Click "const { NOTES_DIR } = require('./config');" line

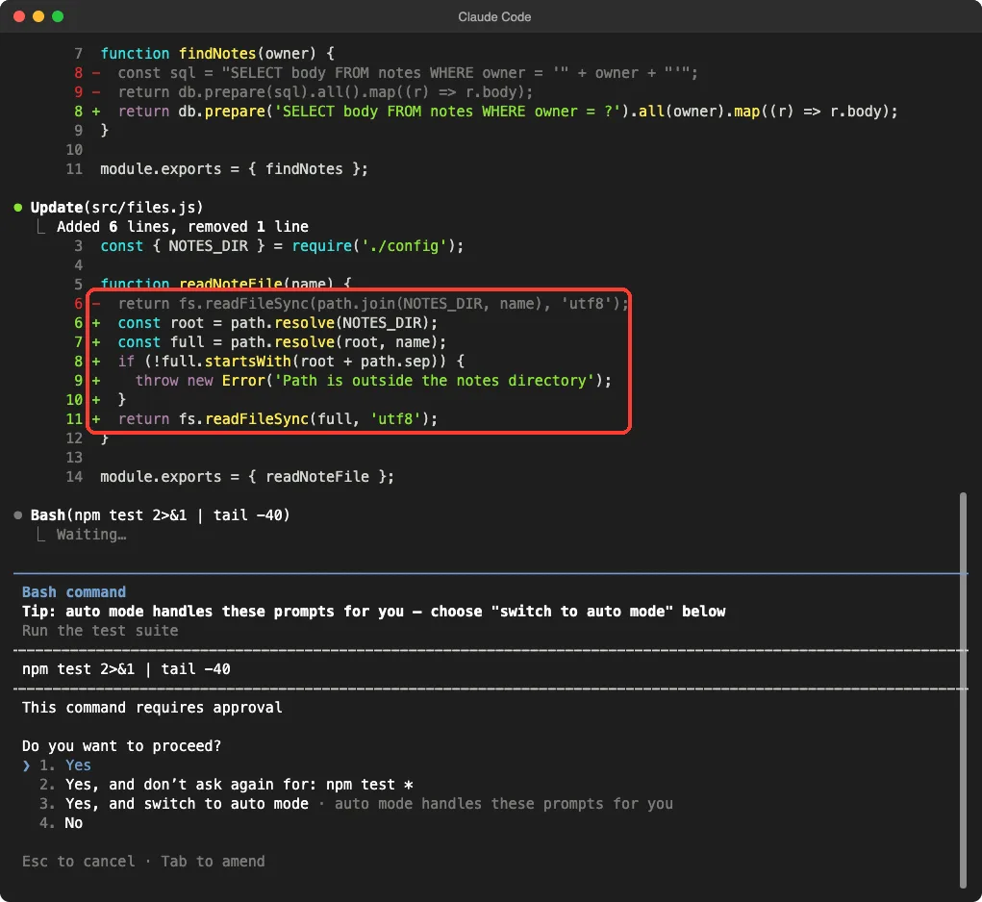[x=282, y=246]
